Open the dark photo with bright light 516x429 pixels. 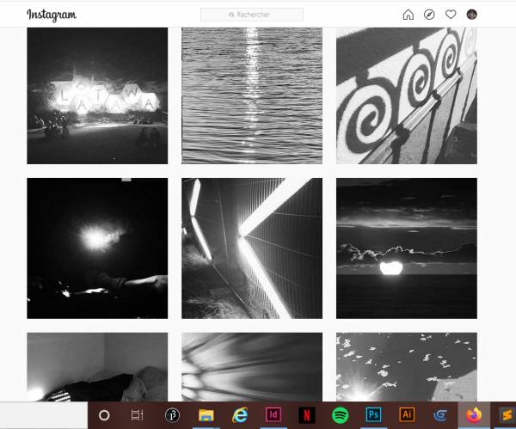click(x=97, y=248)
